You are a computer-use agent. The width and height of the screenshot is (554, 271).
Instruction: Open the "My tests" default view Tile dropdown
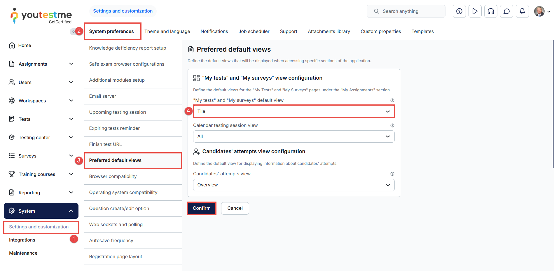(x=293, y=111)
